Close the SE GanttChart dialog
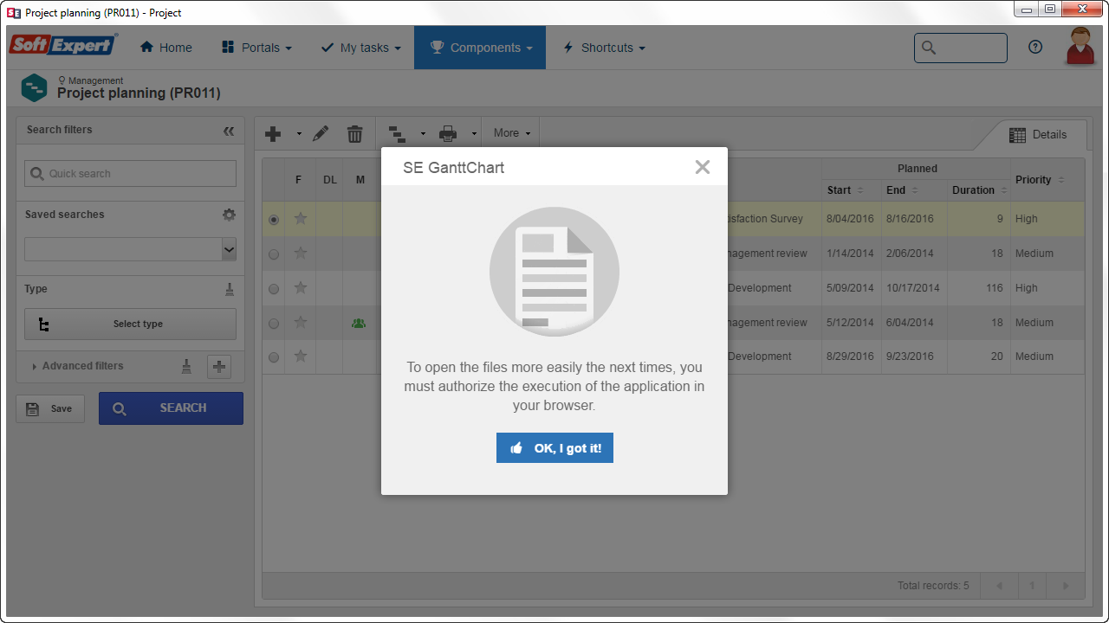1109x623 pixels. [x=703, y=167]
